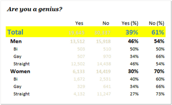Image resolution: width=172 pixels, height=105 pixels.
Task: Click the 'Are you a genius?' title
Action: coord(35,9)
